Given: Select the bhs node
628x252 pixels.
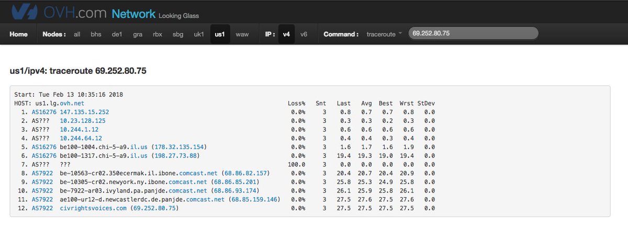Looking at the screenshot, I should pos(96,34).
